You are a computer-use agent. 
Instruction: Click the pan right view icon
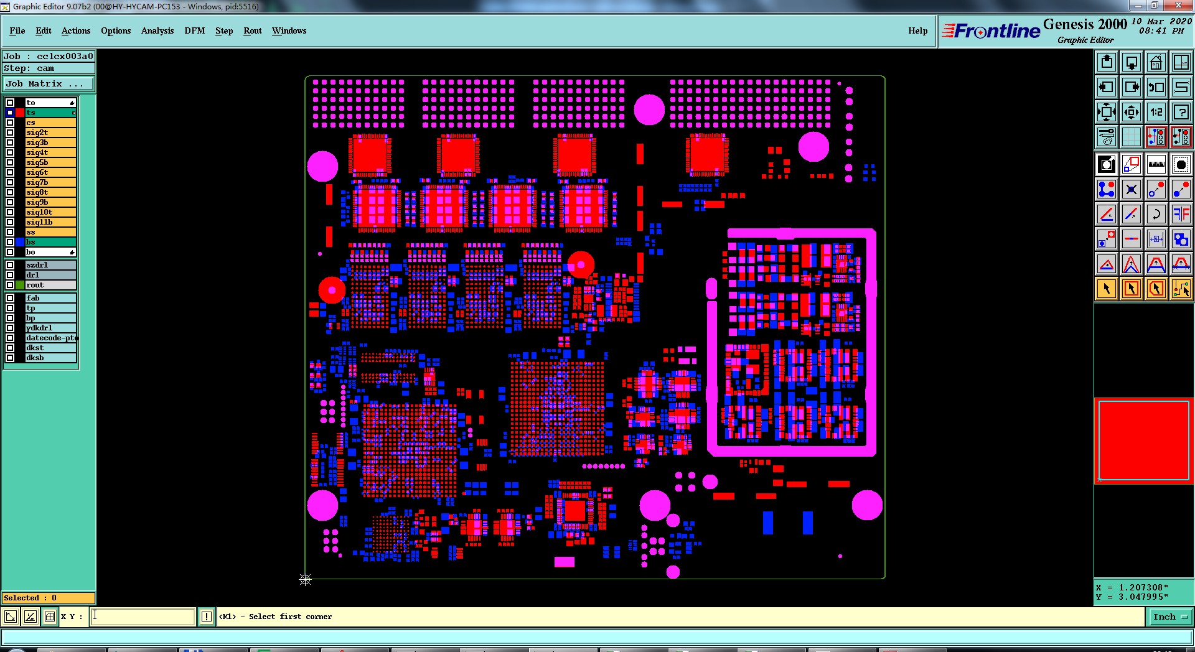pos(1132,87)
